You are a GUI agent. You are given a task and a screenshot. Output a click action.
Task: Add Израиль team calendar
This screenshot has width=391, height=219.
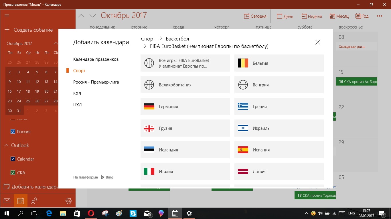(x=279, y=128)
